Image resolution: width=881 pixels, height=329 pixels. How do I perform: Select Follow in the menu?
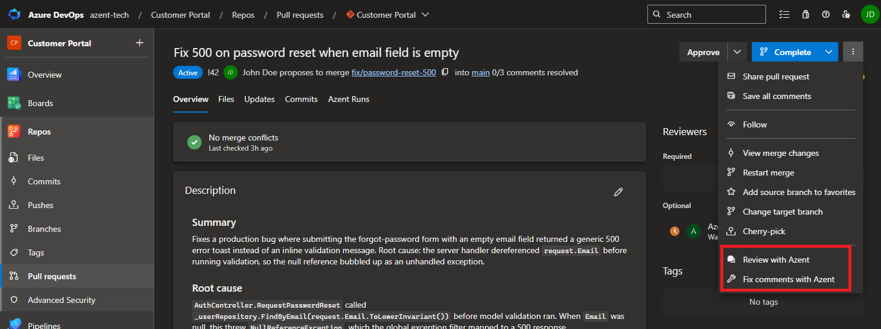790,124
